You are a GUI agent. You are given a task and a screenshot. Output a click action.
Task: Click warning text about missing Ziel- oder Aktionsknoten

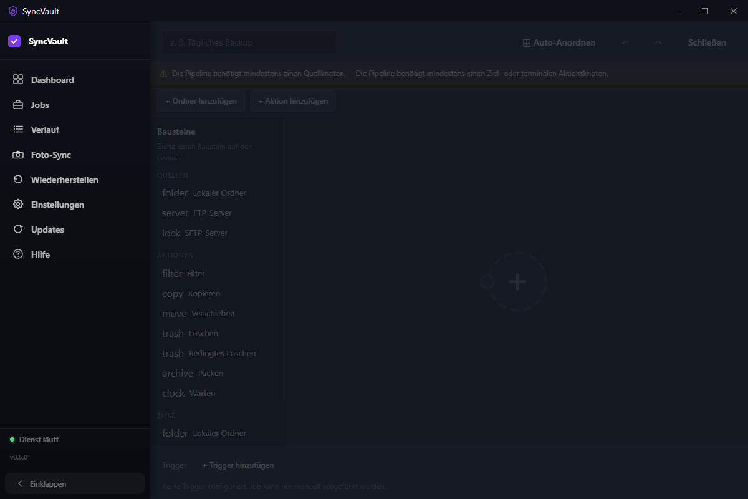click(482, 74)
